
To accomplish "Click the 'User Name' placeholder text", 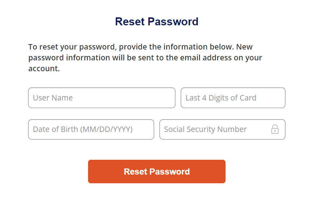I will tap(53, 98).
